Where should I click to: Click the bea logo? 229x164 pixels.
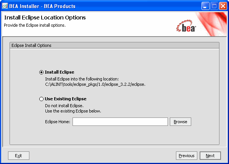tap(186, 26)
